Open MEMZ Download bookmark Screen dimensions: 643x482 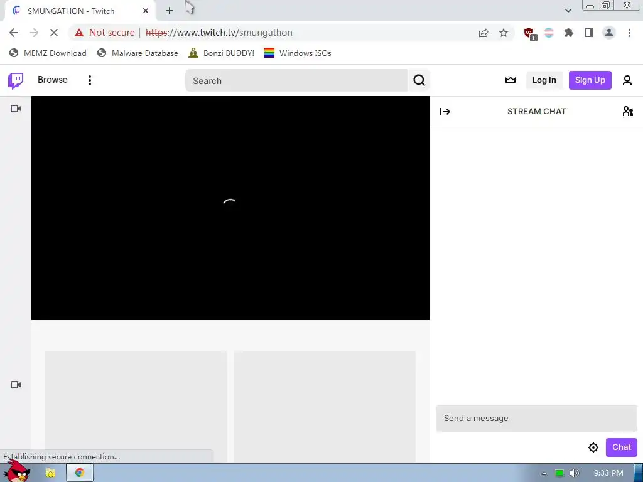(48, 53)
